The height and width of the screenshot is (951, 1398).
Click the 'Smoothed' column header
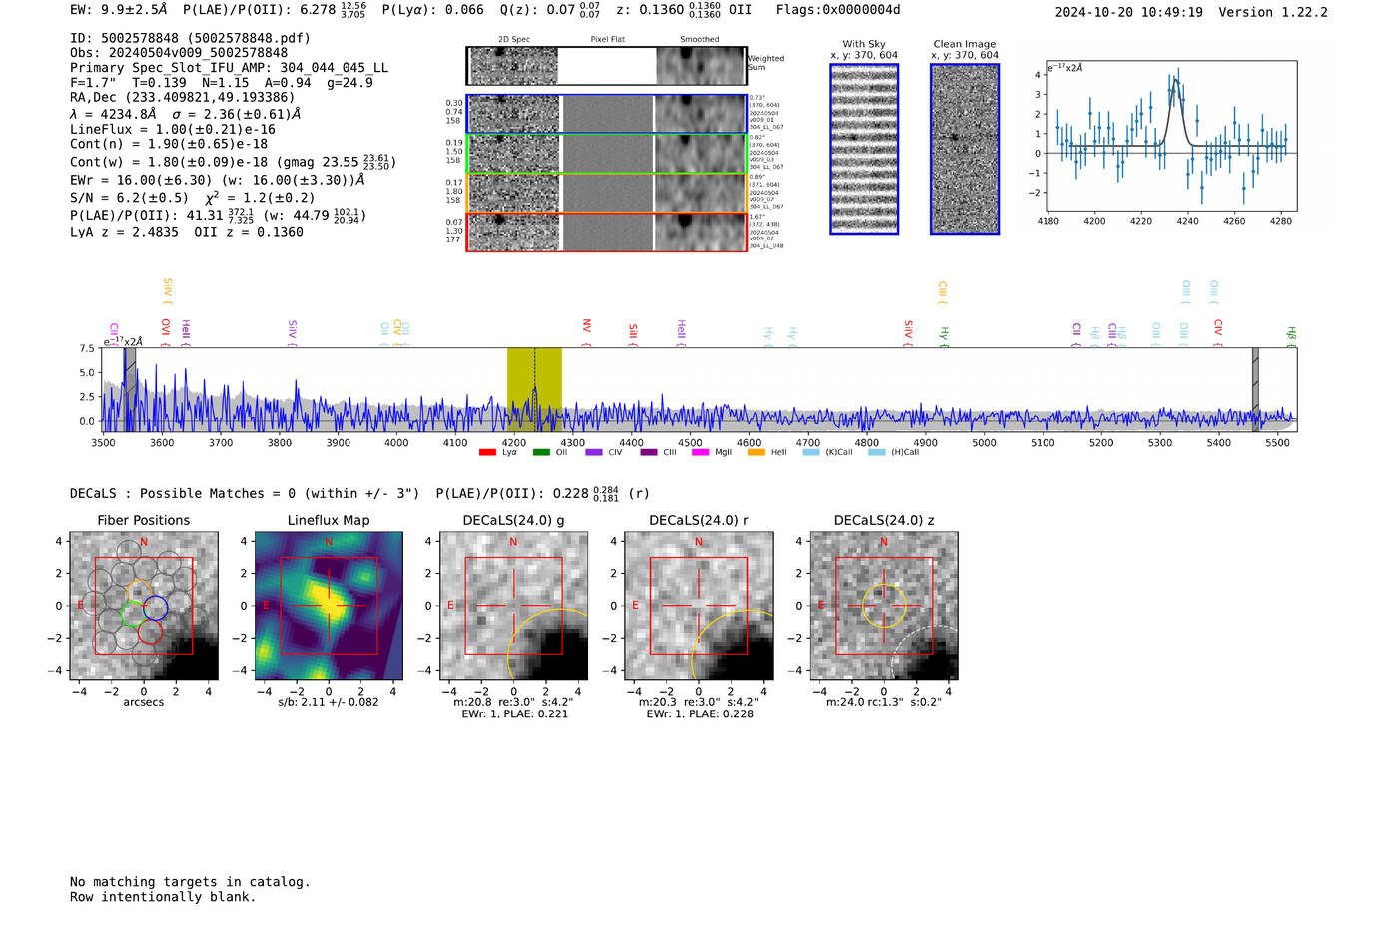(x=700, y=40)
